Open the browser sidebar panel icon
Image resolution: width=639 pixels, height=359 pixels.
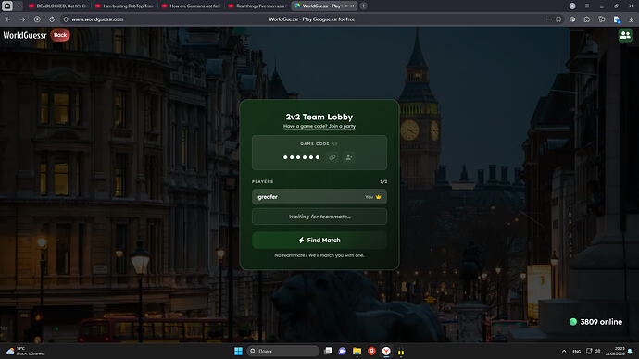pyautogui.click(x=7, y=6)
